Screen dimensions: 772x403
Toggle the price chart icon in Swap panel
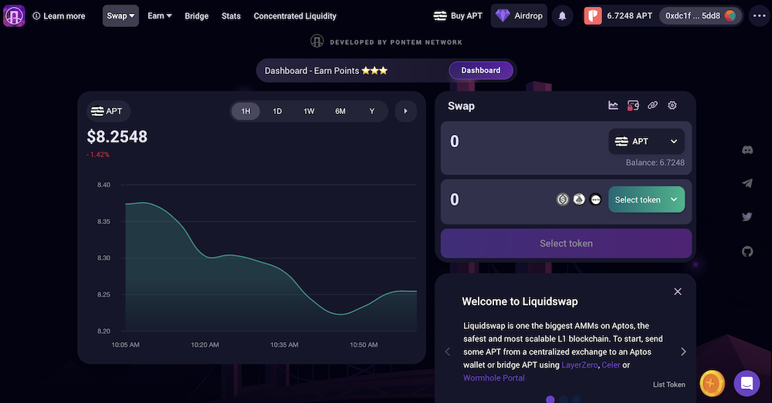pyautogui.click(x=614, y=106)
